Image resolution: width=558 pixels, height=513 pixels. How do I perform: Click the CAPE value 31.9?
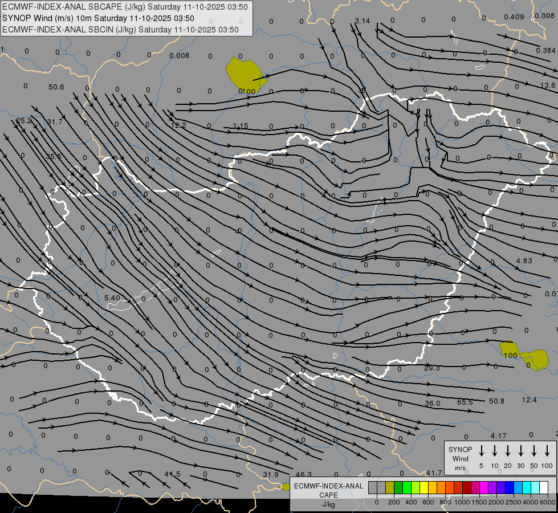(x=271, y=475)
